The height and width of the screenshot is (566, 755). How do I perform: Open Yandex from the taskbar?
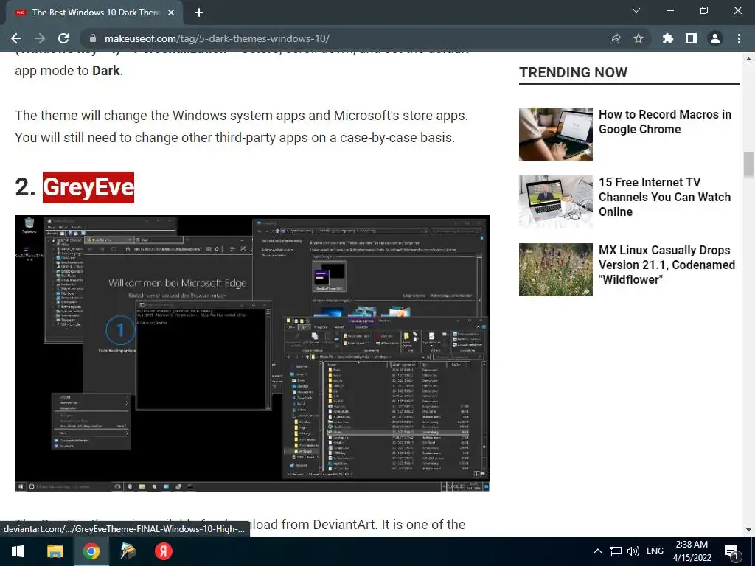tap(163, 551)
